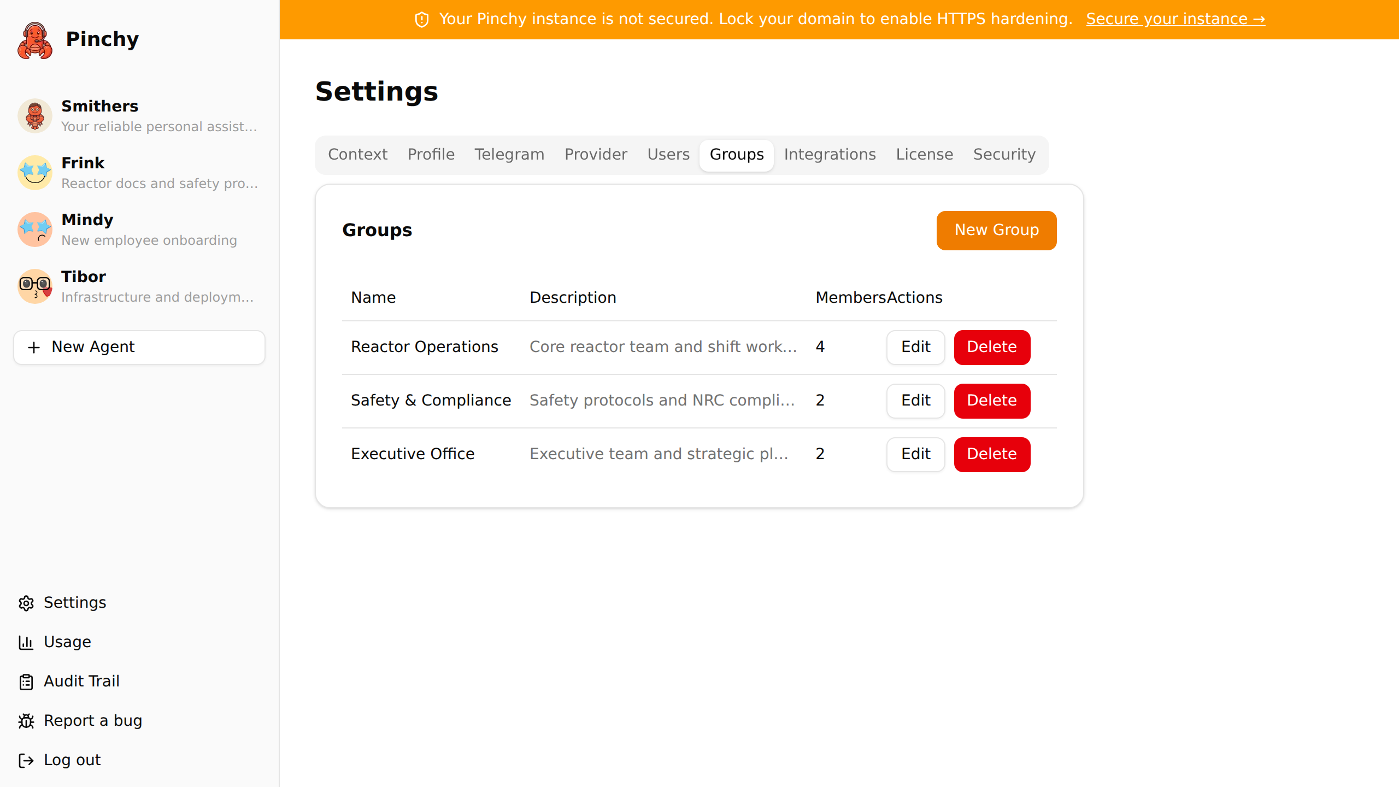Switch to the Provider tab
The height and width of the screenshot is (787, 1399).
click(596, 155)
